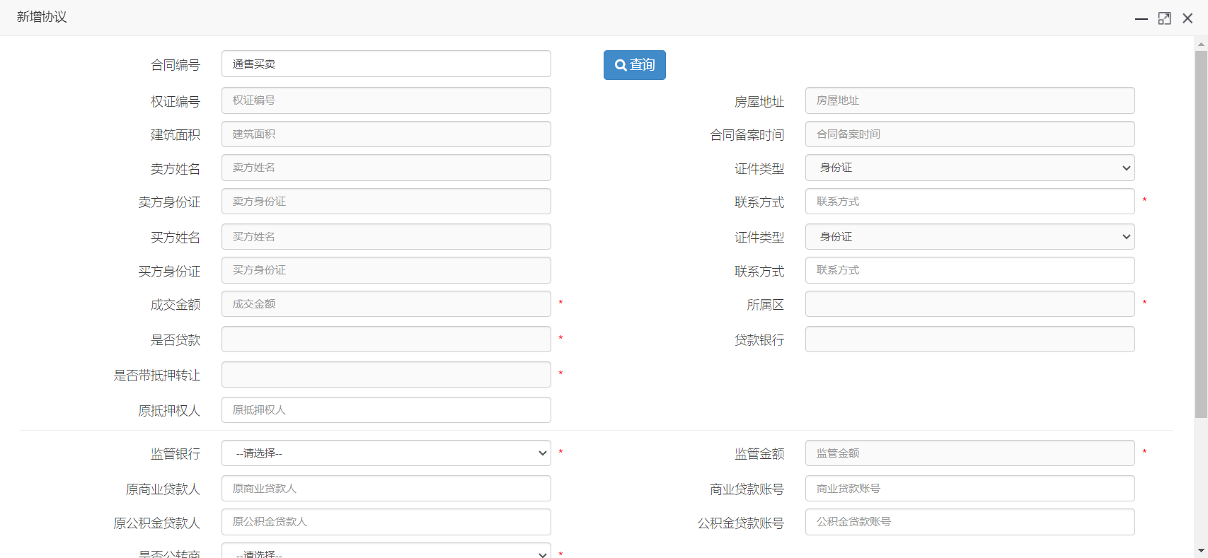Focus the 合同编号 input field
Viewport: 1208px width, 558px height.
pyautogui.click(x=386, y=64)
